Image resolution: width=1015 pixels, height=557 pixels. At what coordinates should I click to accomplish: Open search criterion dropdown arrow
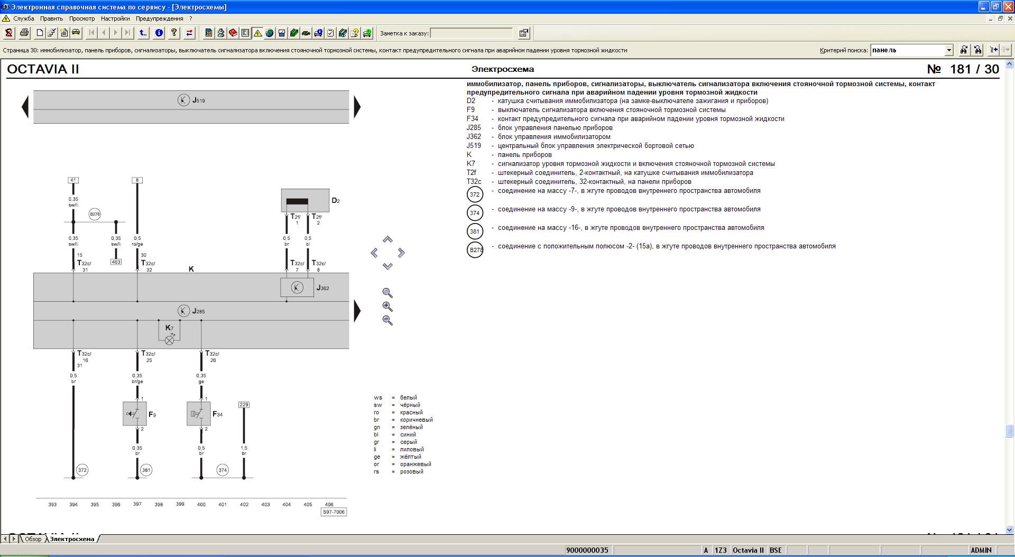click(x=949, y=50)
